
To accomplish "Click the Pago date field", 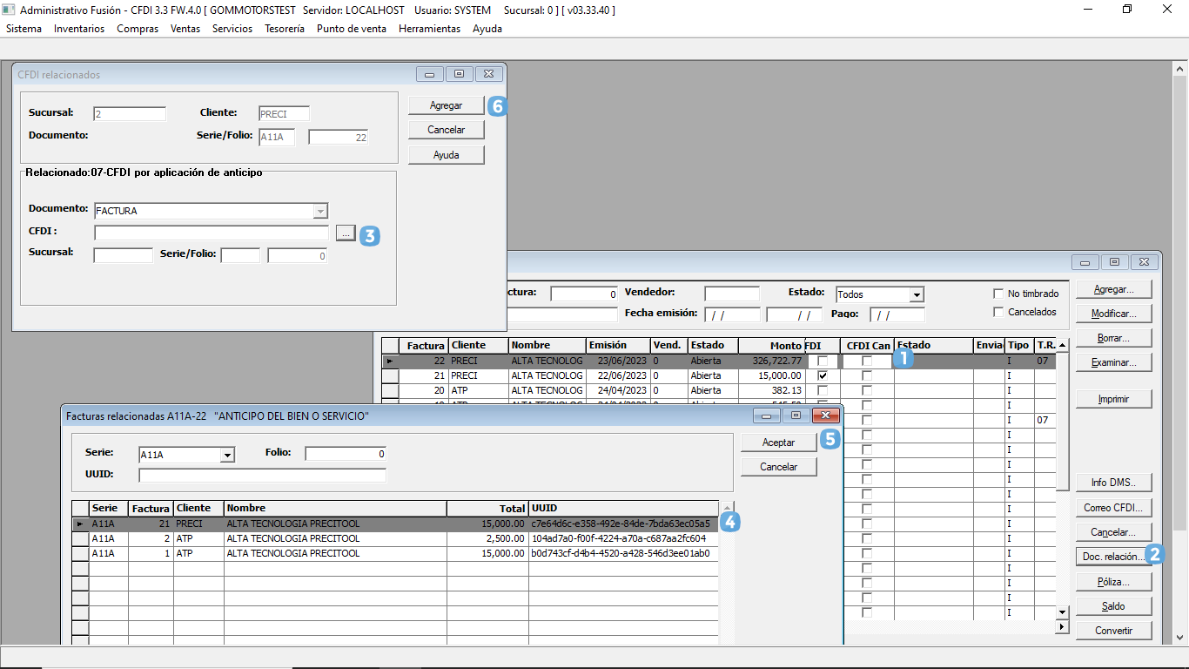I will (897, 314).
